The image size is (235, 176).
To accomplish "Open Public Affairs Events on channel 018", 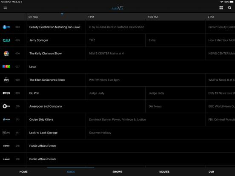I will tap(131, 146).
